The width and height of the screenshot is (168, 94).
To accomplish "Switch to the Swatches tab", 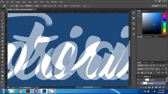I will pyautogui.click(x=145, y=11).
